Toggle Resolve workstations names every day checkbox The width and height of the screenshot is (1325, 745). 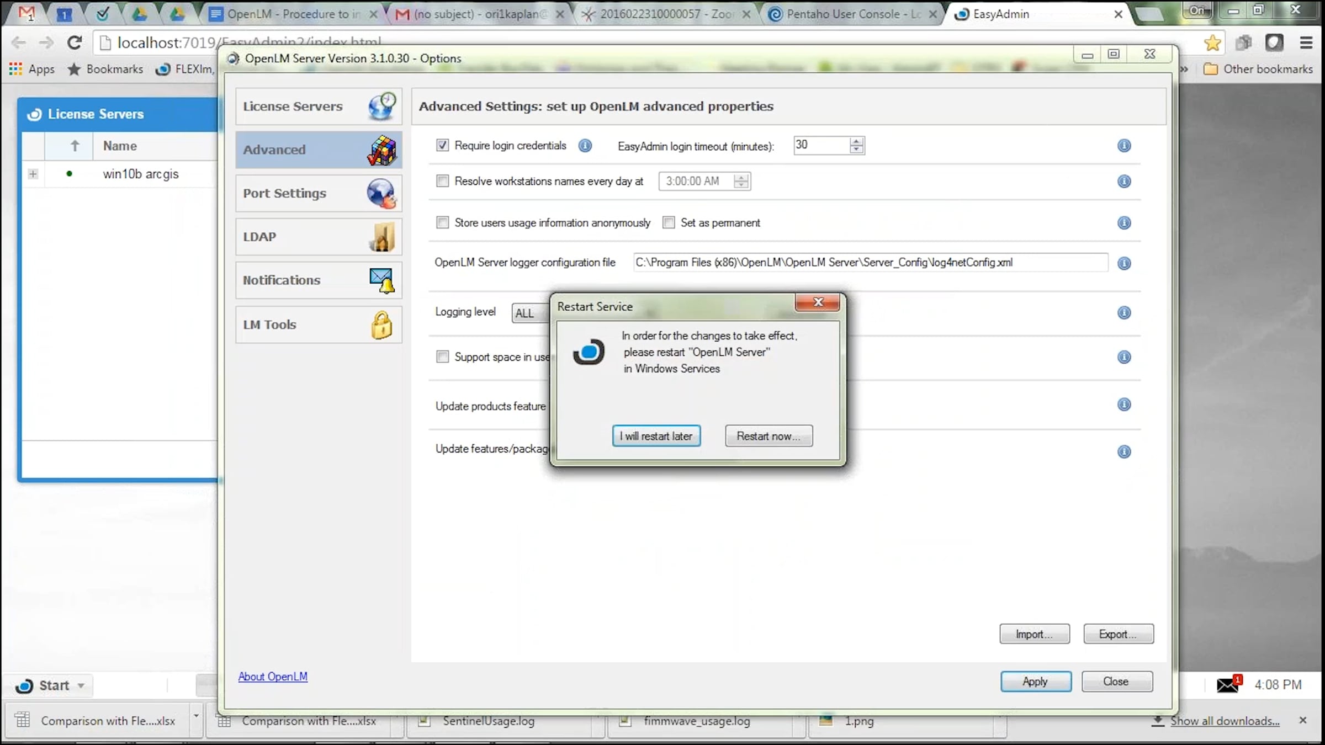point(442,181)
